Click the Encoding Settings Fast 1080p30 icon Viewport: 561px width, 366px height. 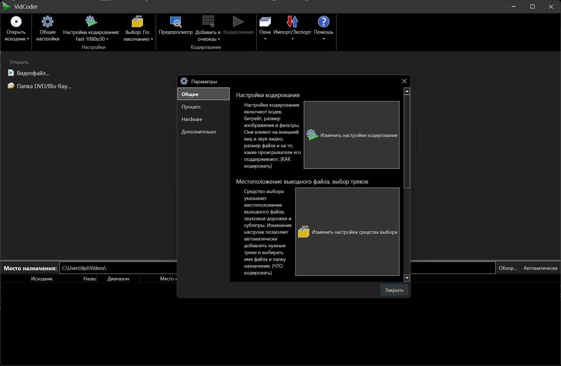click(x=91, y=22)
